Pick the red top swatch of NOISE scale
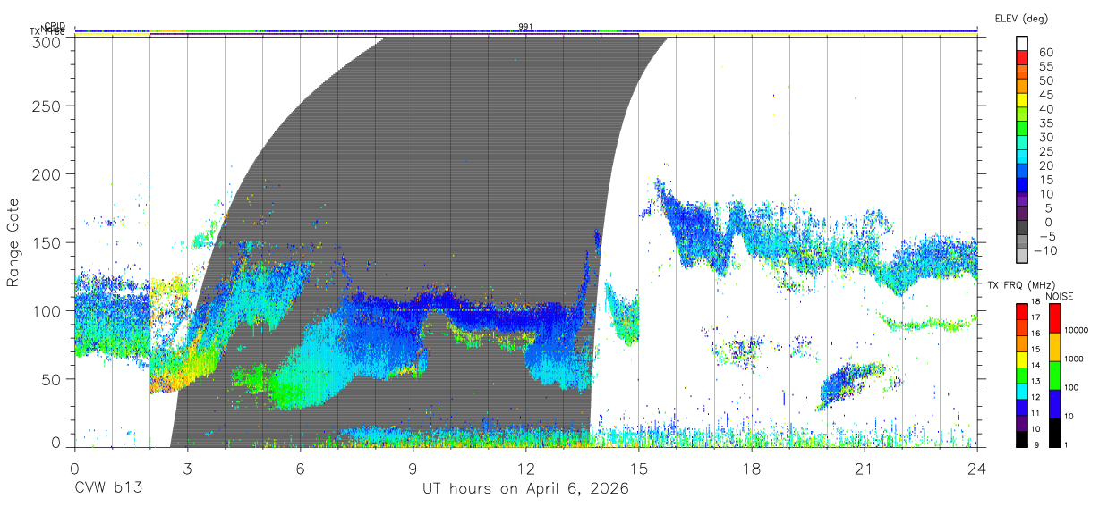The image size is (1099, 507). [x=1053, y=318]
